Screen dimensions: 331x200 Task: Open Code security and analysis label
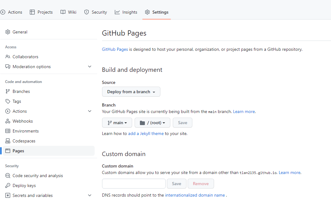(38, 176)
